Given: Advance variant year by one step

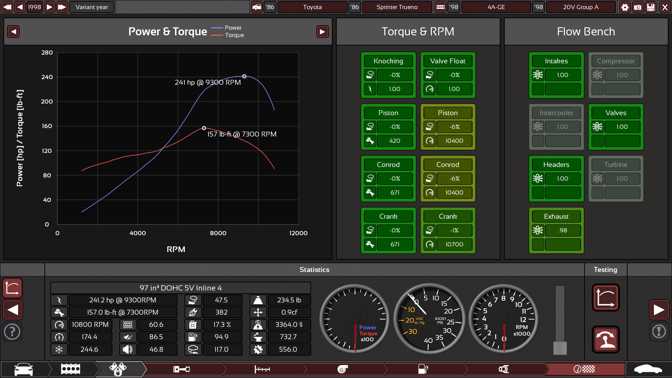Looking at the screenshot, I should (50, 7).
